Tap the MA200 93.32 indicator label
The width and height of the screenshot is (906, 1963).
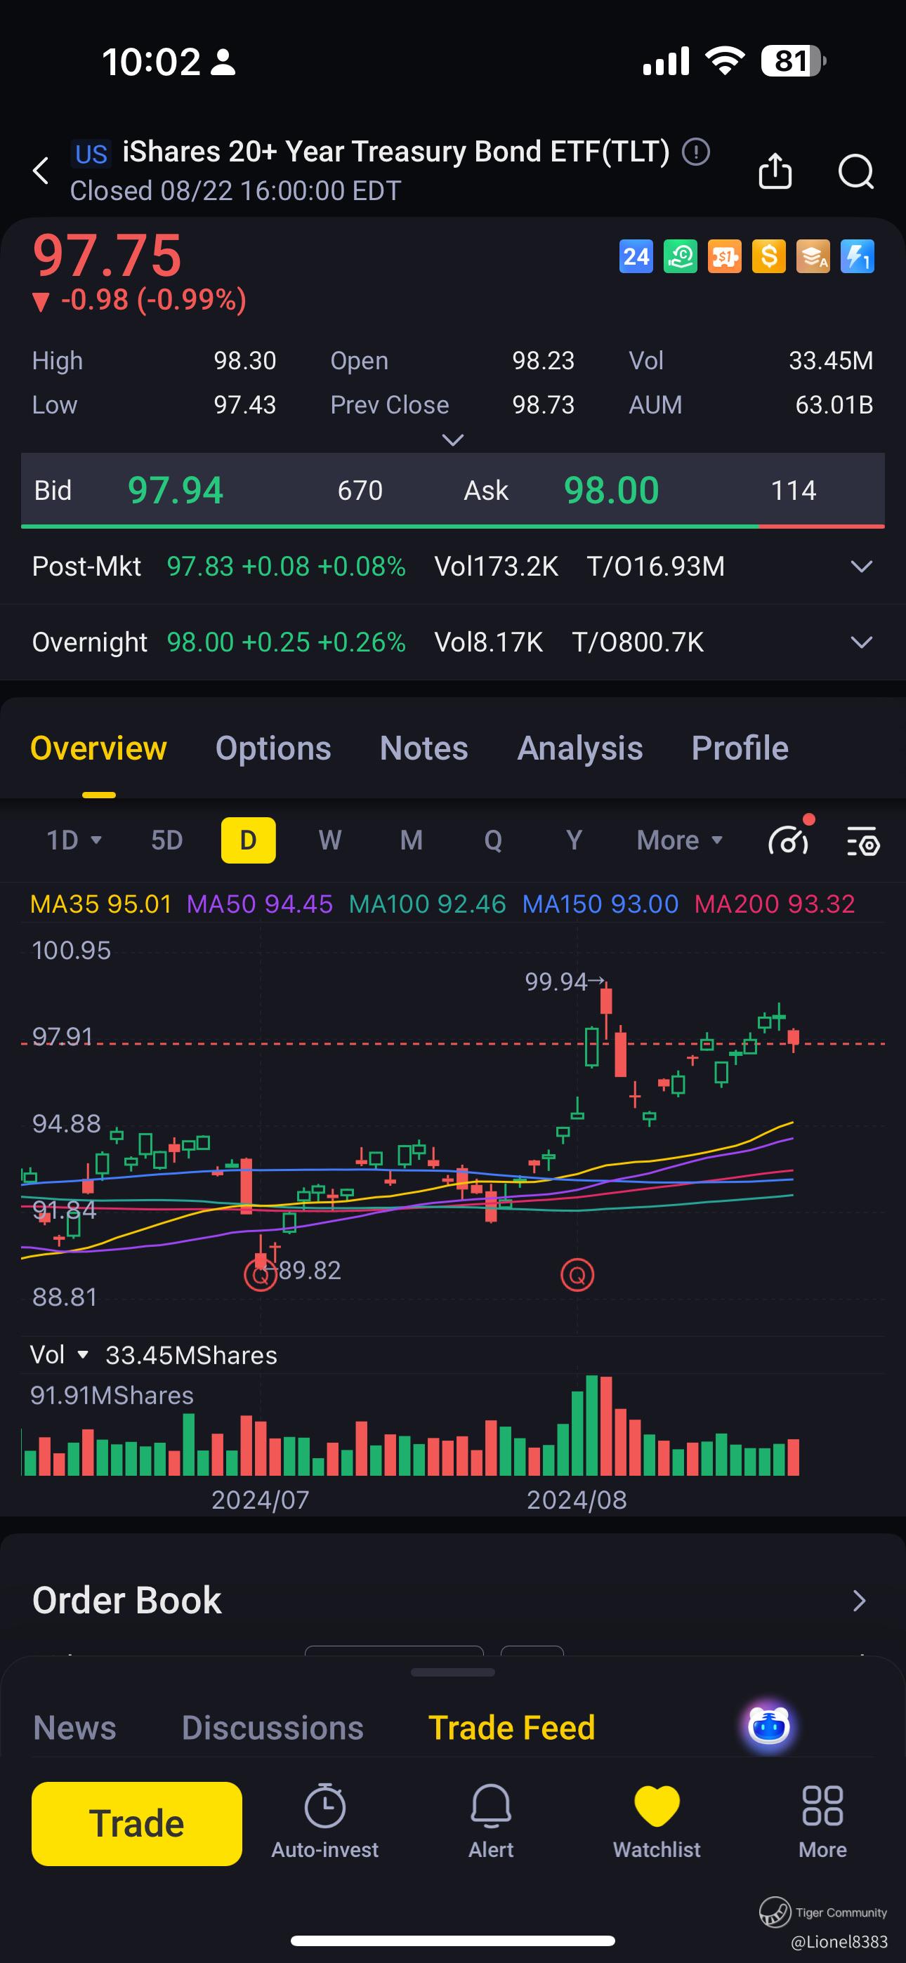[x=774, y=904]
